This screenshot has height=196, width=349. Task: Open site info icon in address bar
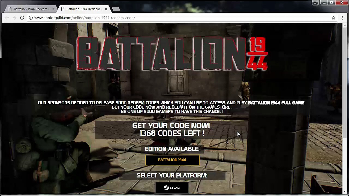[x=31, y=18]
